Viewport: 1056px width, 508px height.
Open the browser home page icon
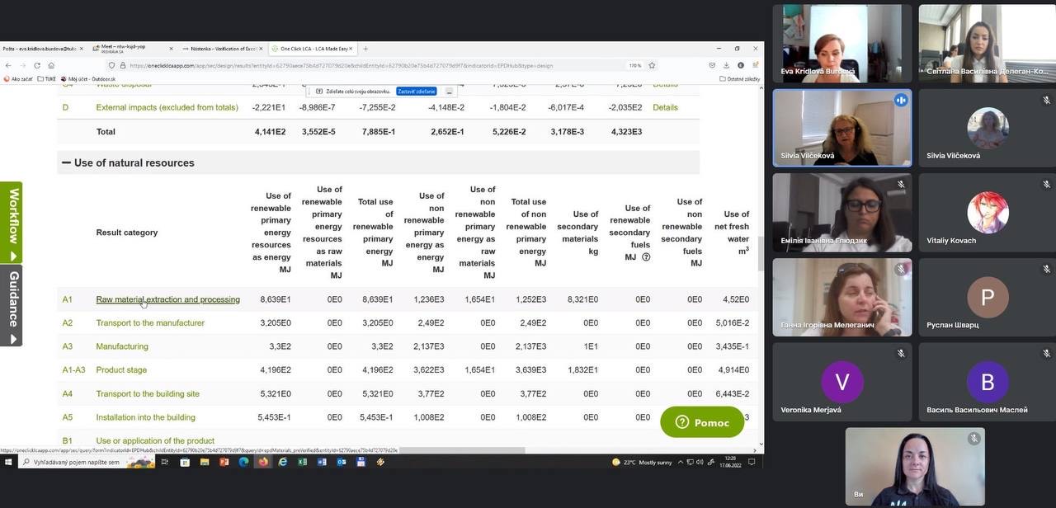pos(51,65)
